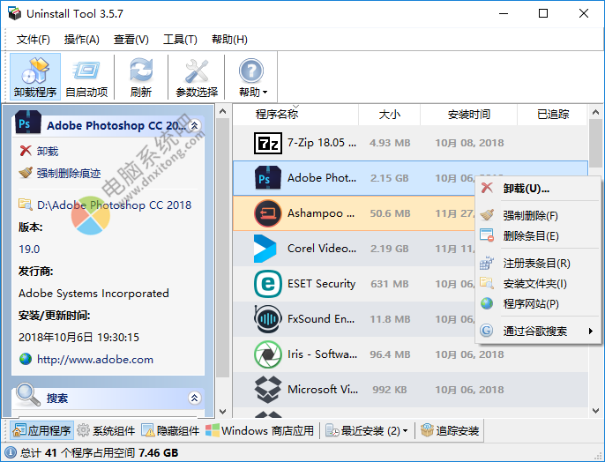Click program list scrollbar down arrow

(x=596, y=411)
